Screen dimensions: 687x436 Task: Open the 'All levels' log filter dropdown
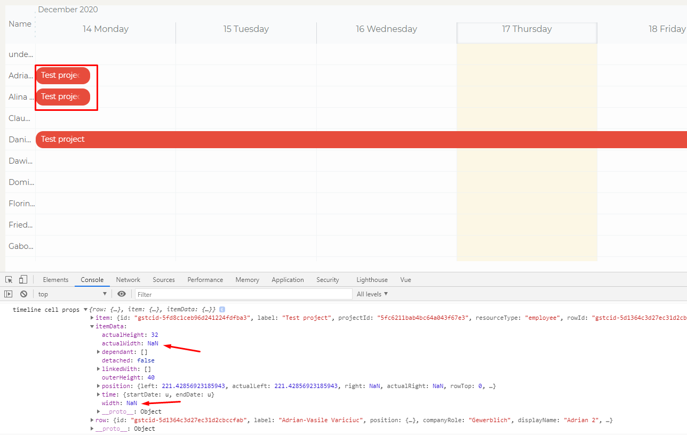tap(372, 294)
